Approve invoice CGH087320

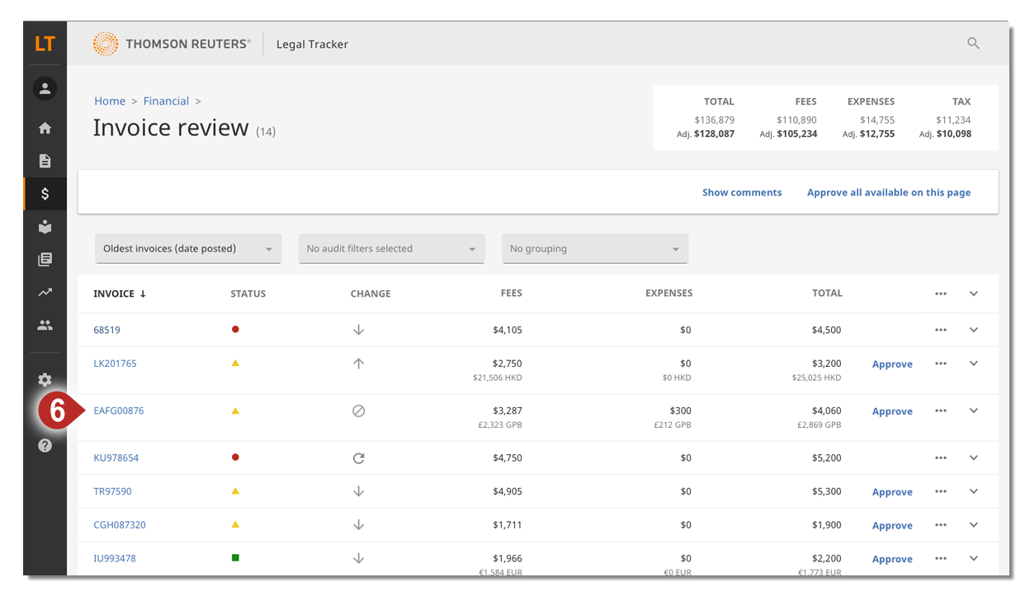892,525
